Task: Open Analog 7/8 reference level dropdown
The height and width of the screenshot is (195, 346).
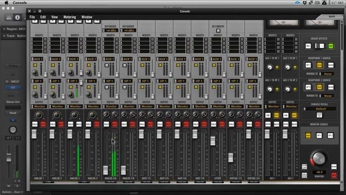Action: (129, 30)
